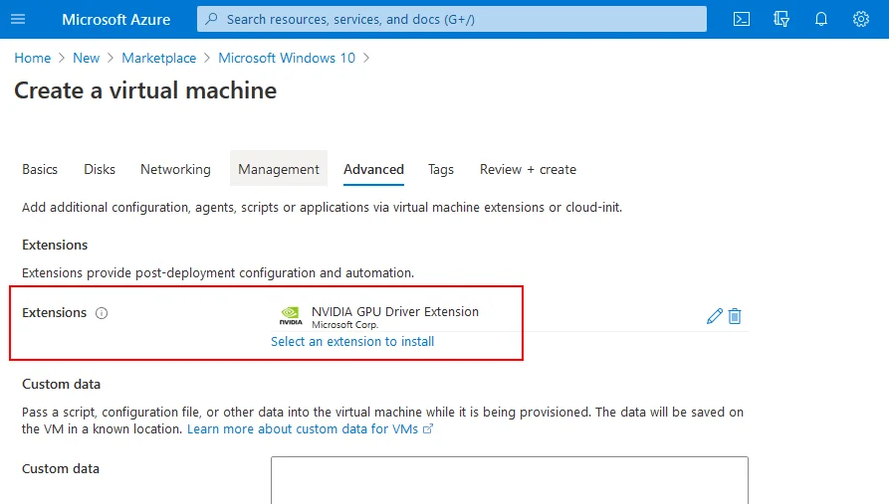Show info tooltip for Extensions

[102, 313]
